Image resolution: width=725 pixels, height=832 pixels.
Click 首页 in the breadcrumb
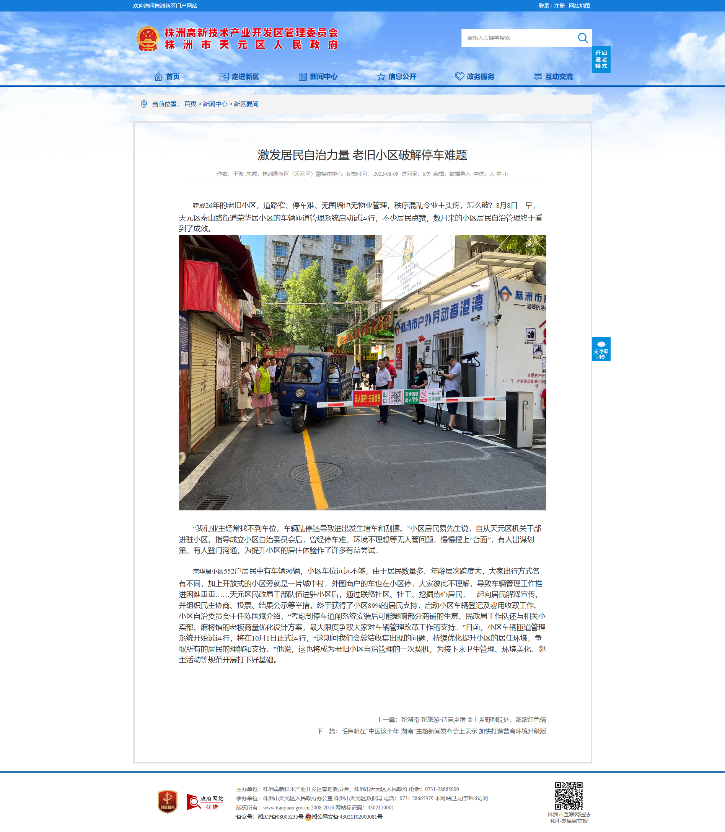pyautogui.click(x=190, y=104)
